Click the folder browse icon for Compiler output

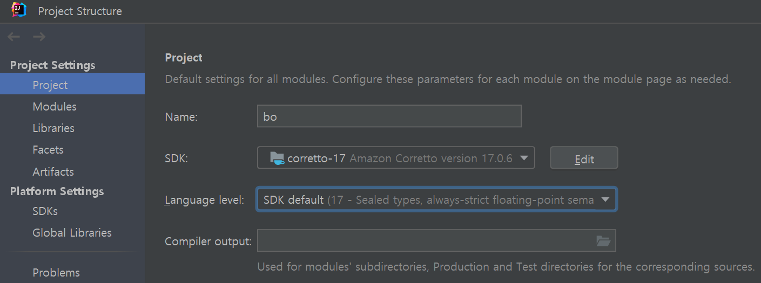603,241
